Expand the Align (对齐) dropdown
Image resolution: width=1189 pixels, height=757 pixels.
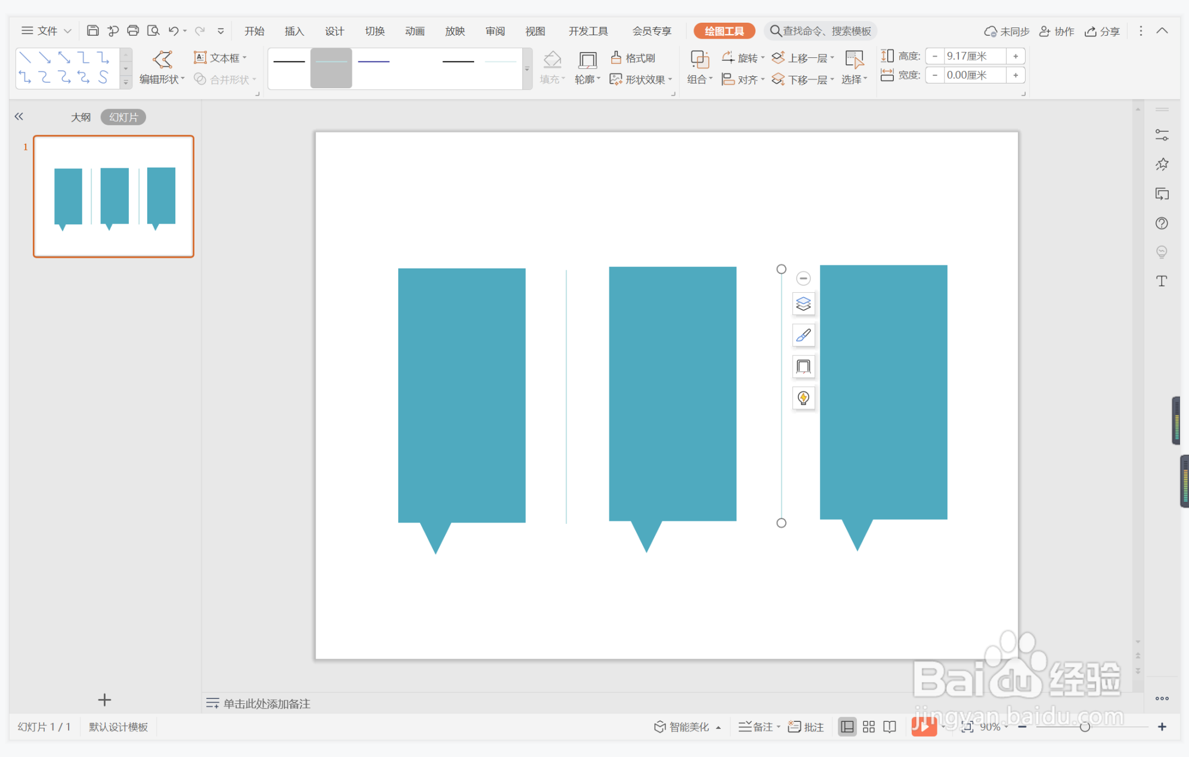click(763, 79)
